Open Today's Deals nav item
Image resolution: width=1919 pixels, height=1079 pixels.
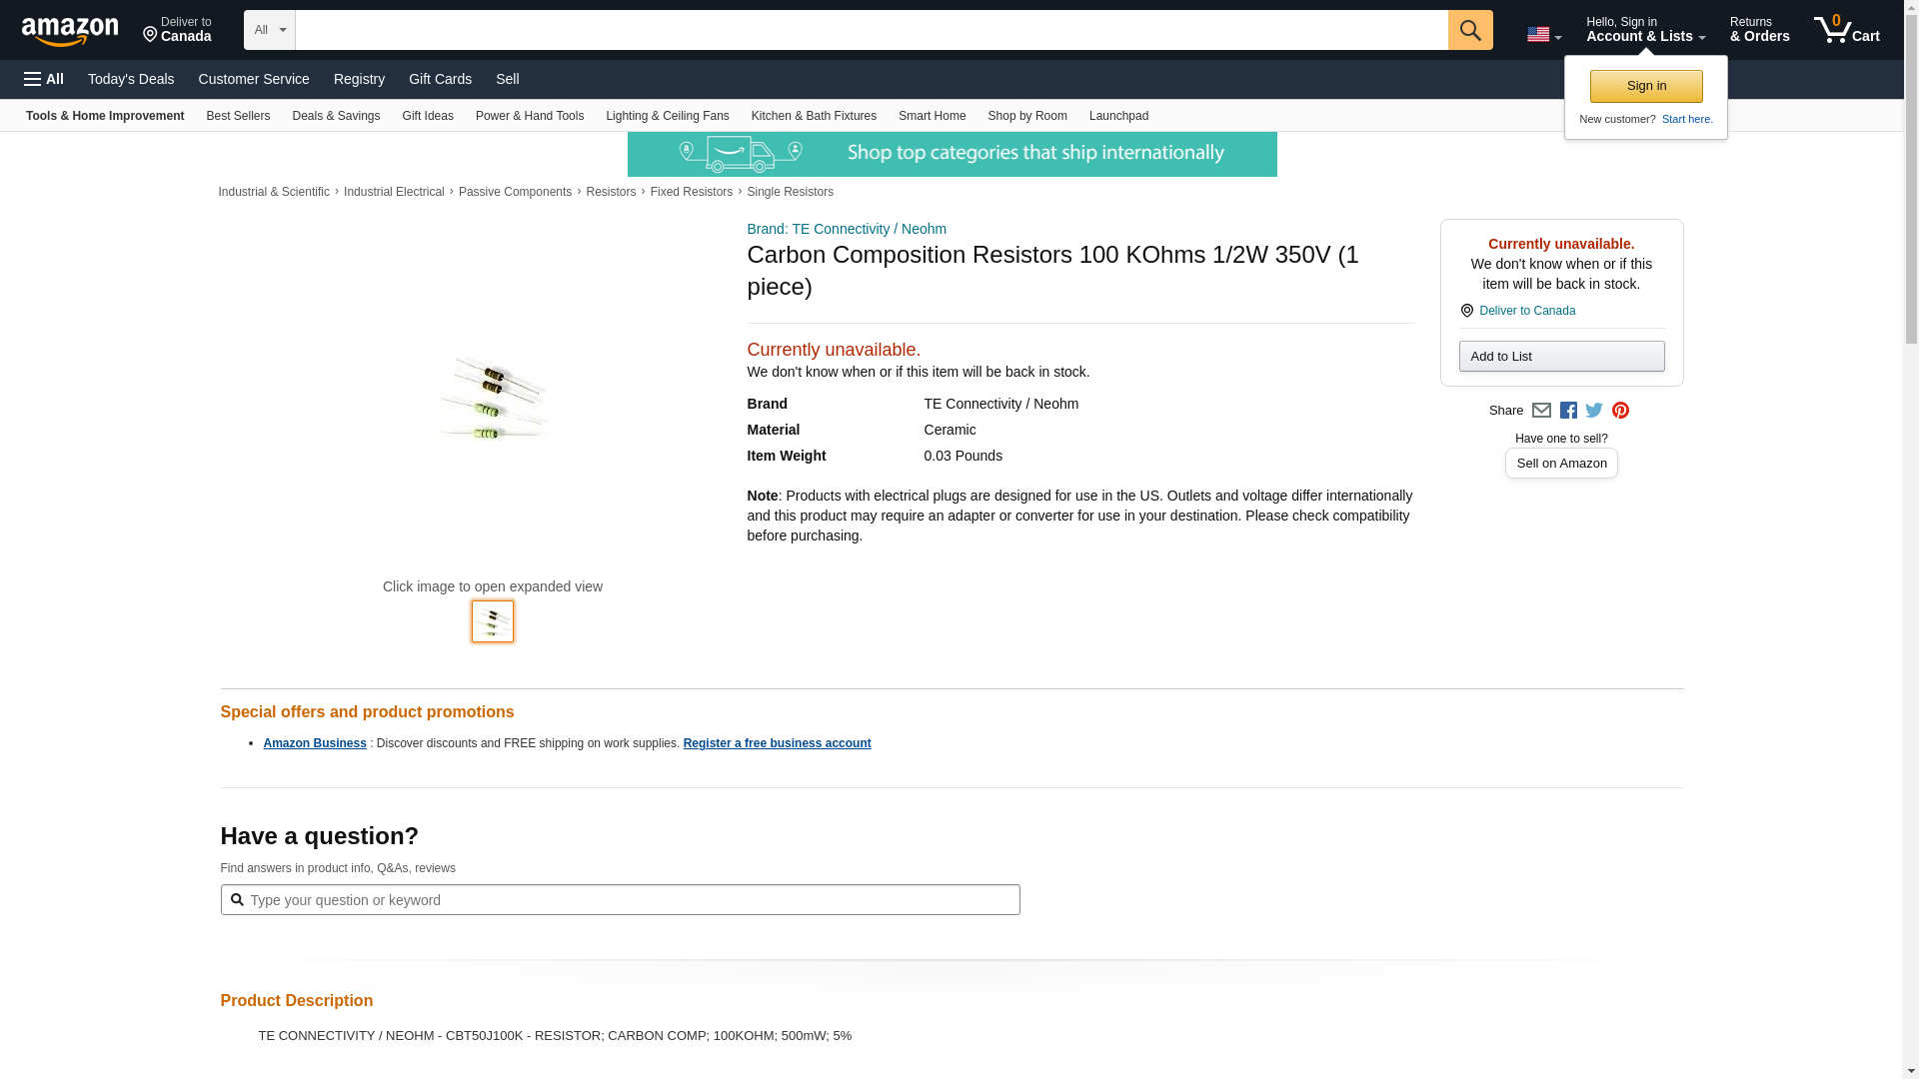click(x=131, y=79)
